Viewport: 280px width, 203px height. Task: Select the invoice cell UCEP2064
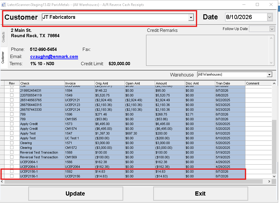(x=80, y=167)
